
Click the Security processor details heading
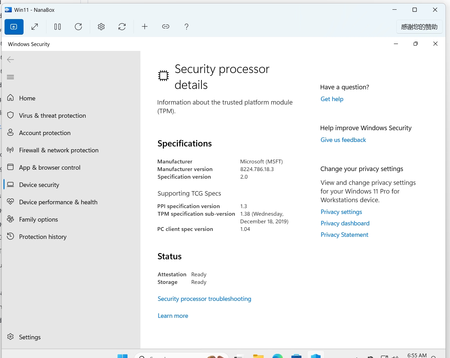(222, 77)
